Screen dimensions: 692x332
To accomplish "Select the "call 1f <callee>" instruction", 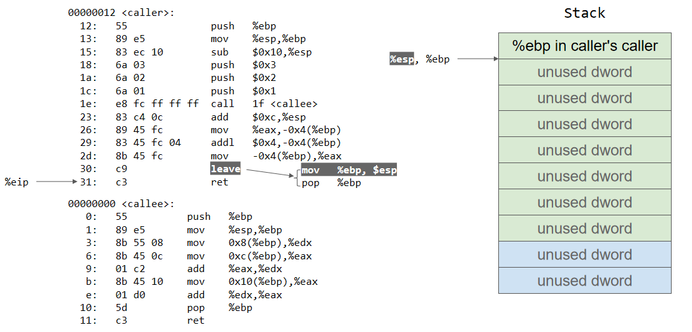I will point(264,104).
